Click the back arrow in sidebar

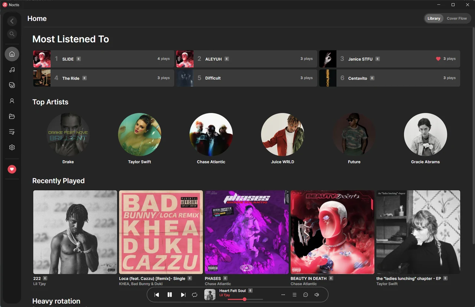pos(12,21)
